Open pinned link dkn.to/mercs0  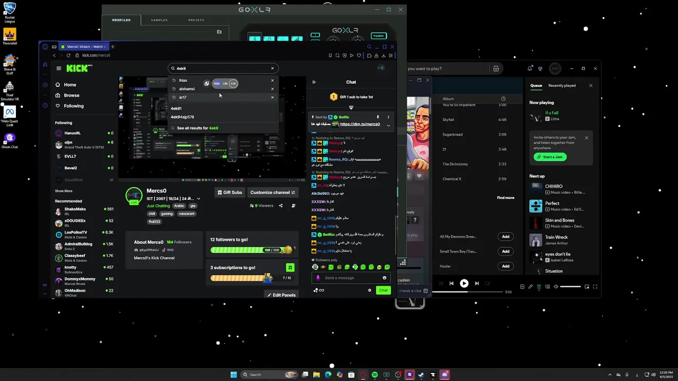click(360, 124)
